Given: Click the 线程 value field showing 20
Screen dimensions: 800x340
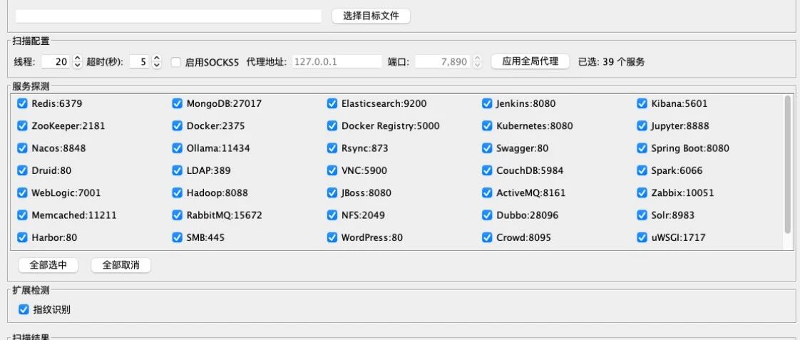Looking at the screenshot, I should [56, 62].
